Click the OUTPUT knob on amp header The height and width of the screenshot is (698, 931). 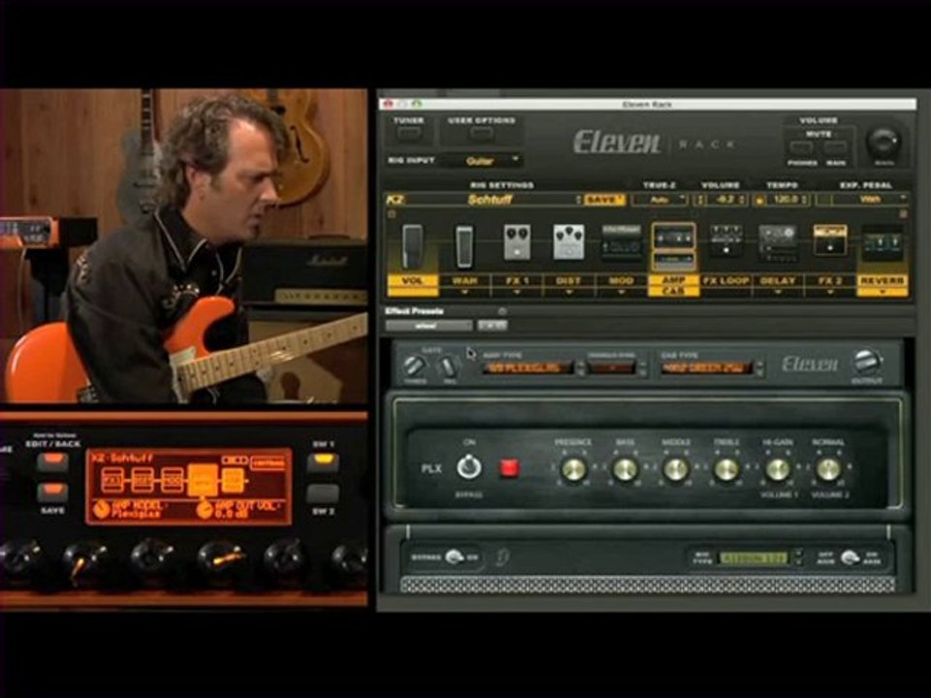(866, 362)
